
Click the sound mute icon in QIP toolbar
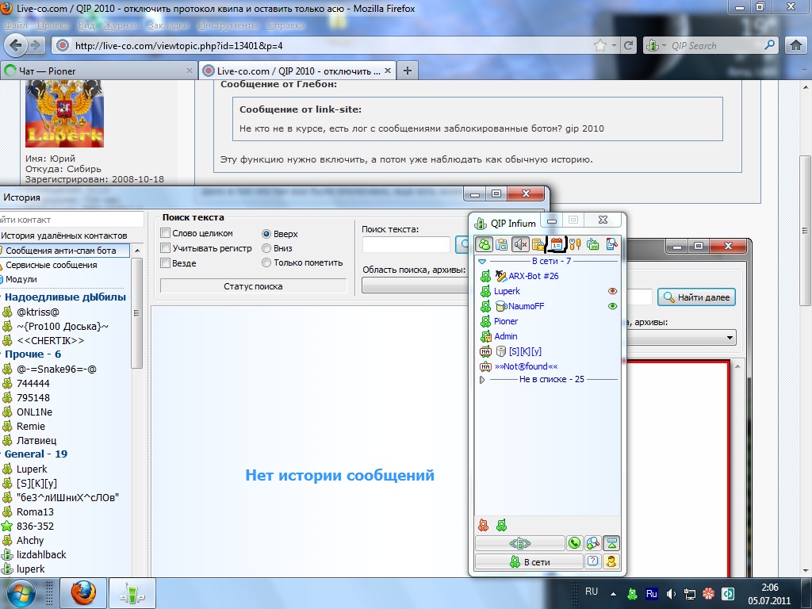pyautogui.click(x=520, y=244)
